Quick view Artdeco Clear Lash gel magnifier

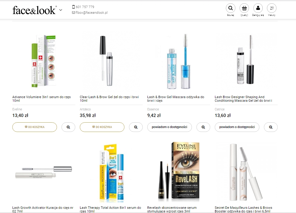[x=136, y=127]
